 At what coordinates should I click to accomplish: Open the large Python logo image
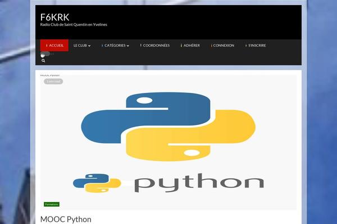[x=168, y=142]
